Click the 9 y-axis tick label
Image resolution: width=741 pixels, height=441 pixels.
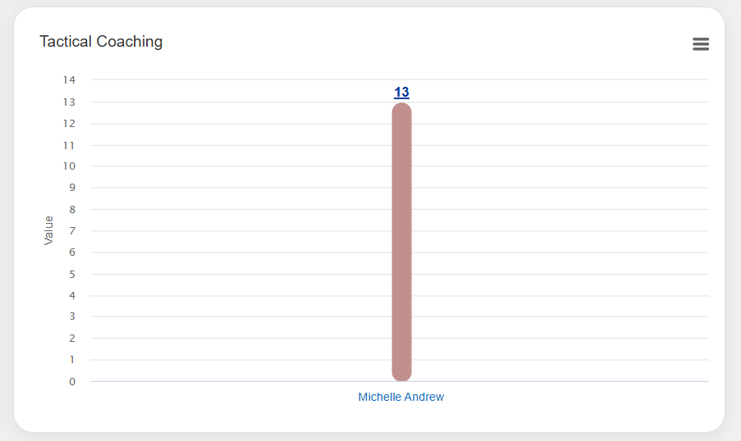72,188
